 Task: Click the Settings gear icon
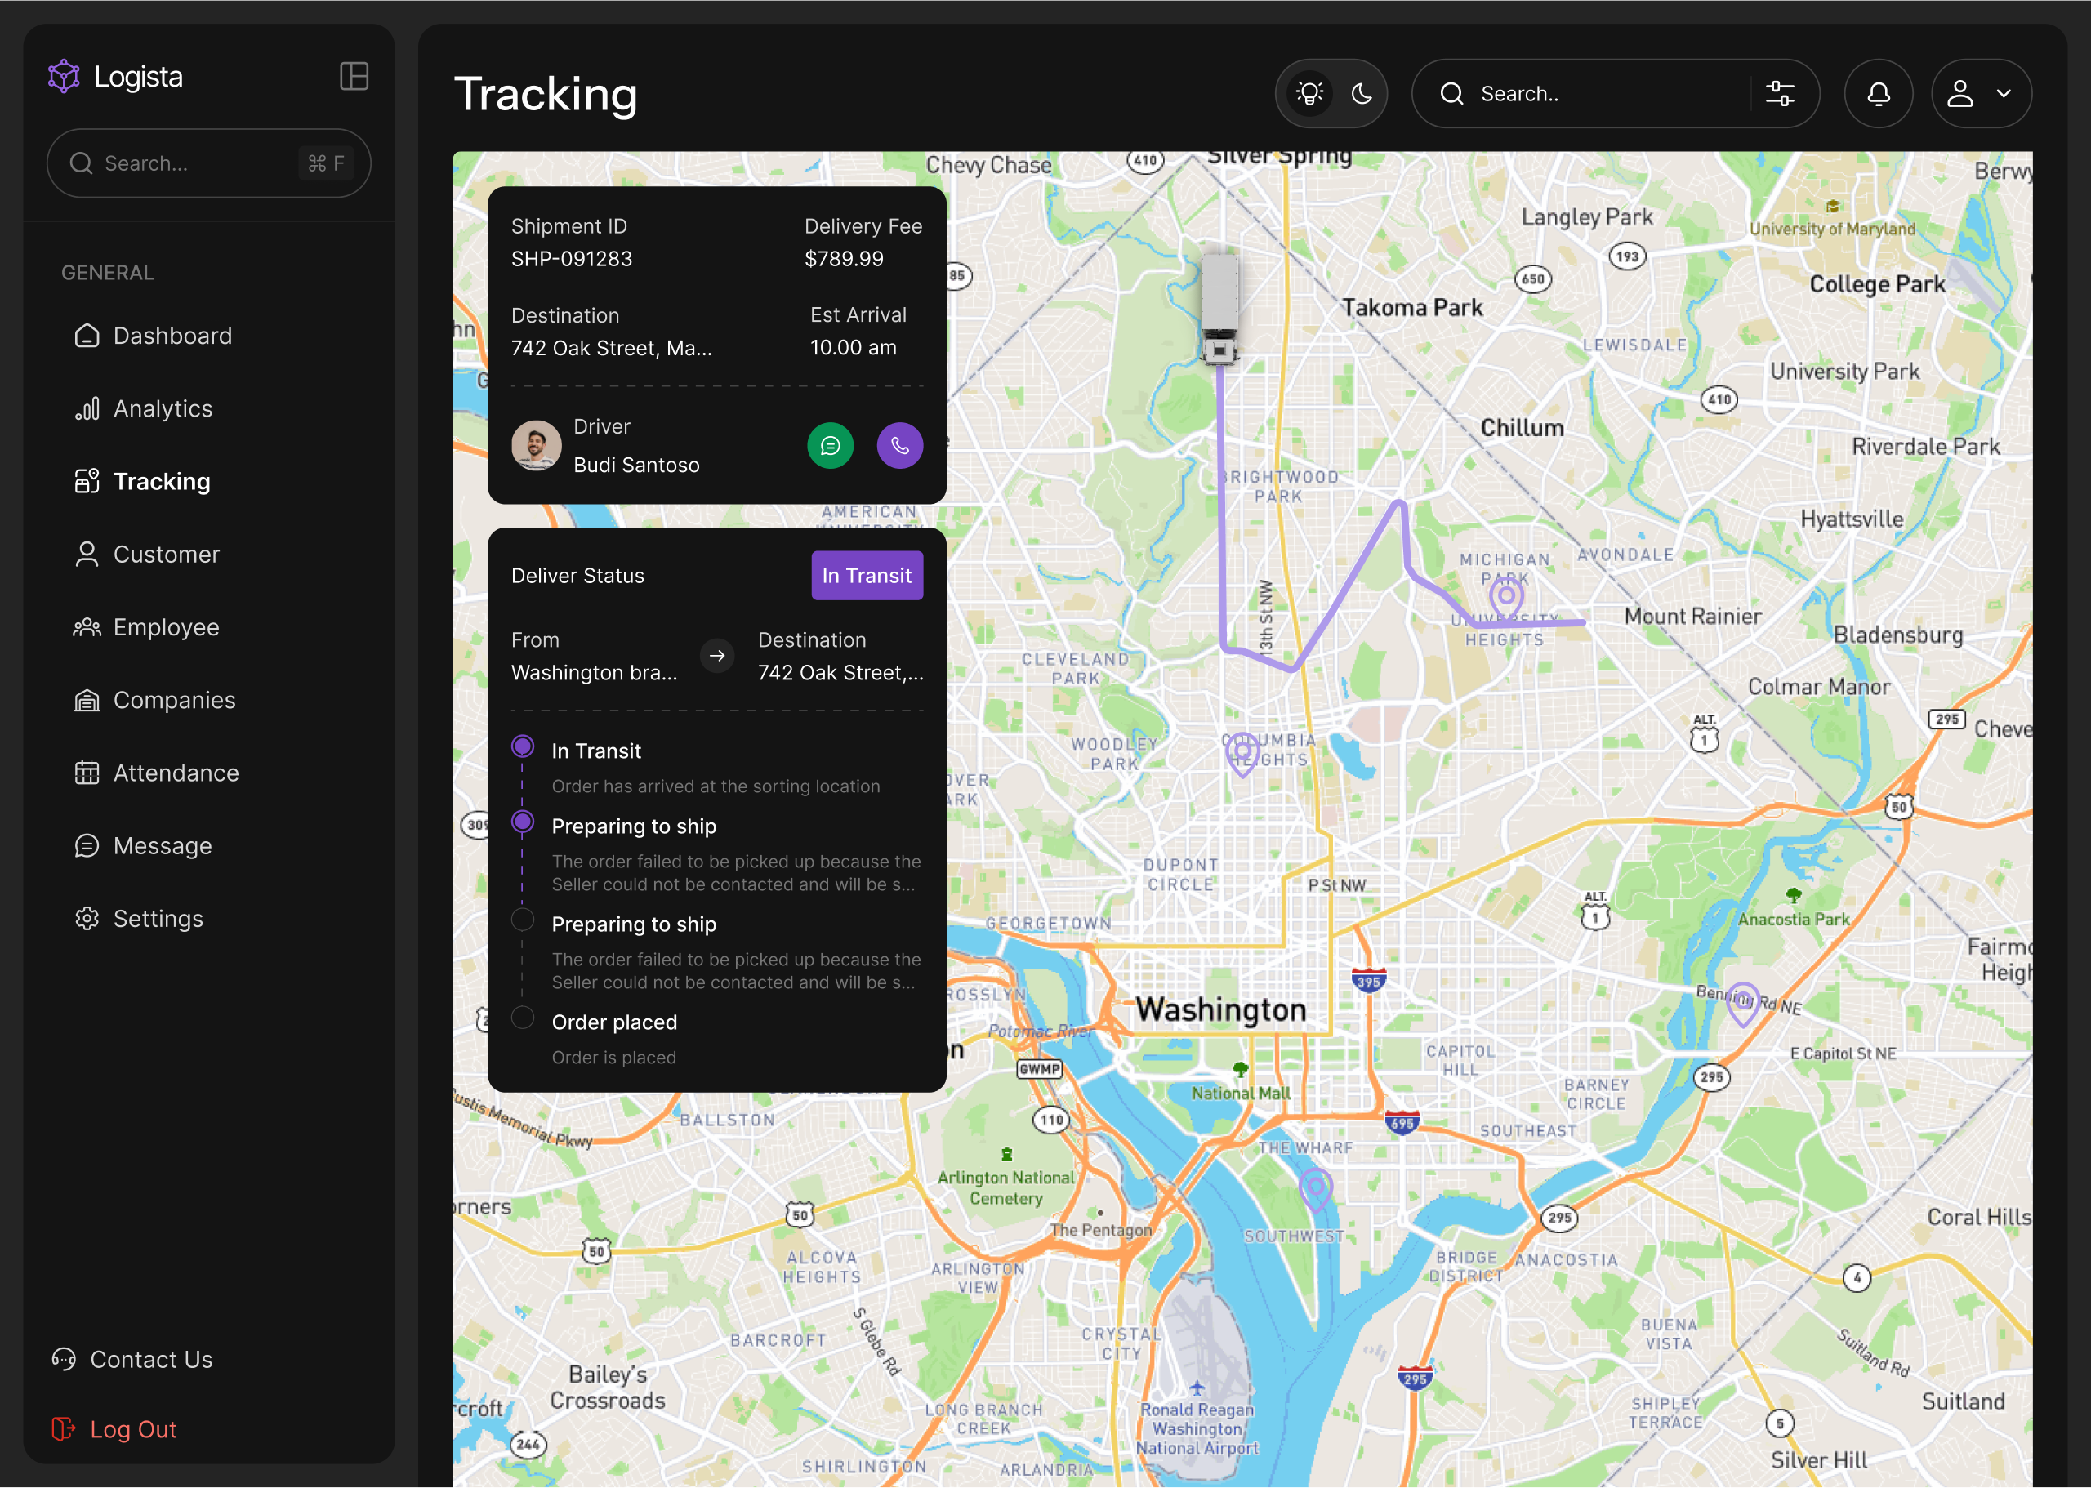coord(87,919)
